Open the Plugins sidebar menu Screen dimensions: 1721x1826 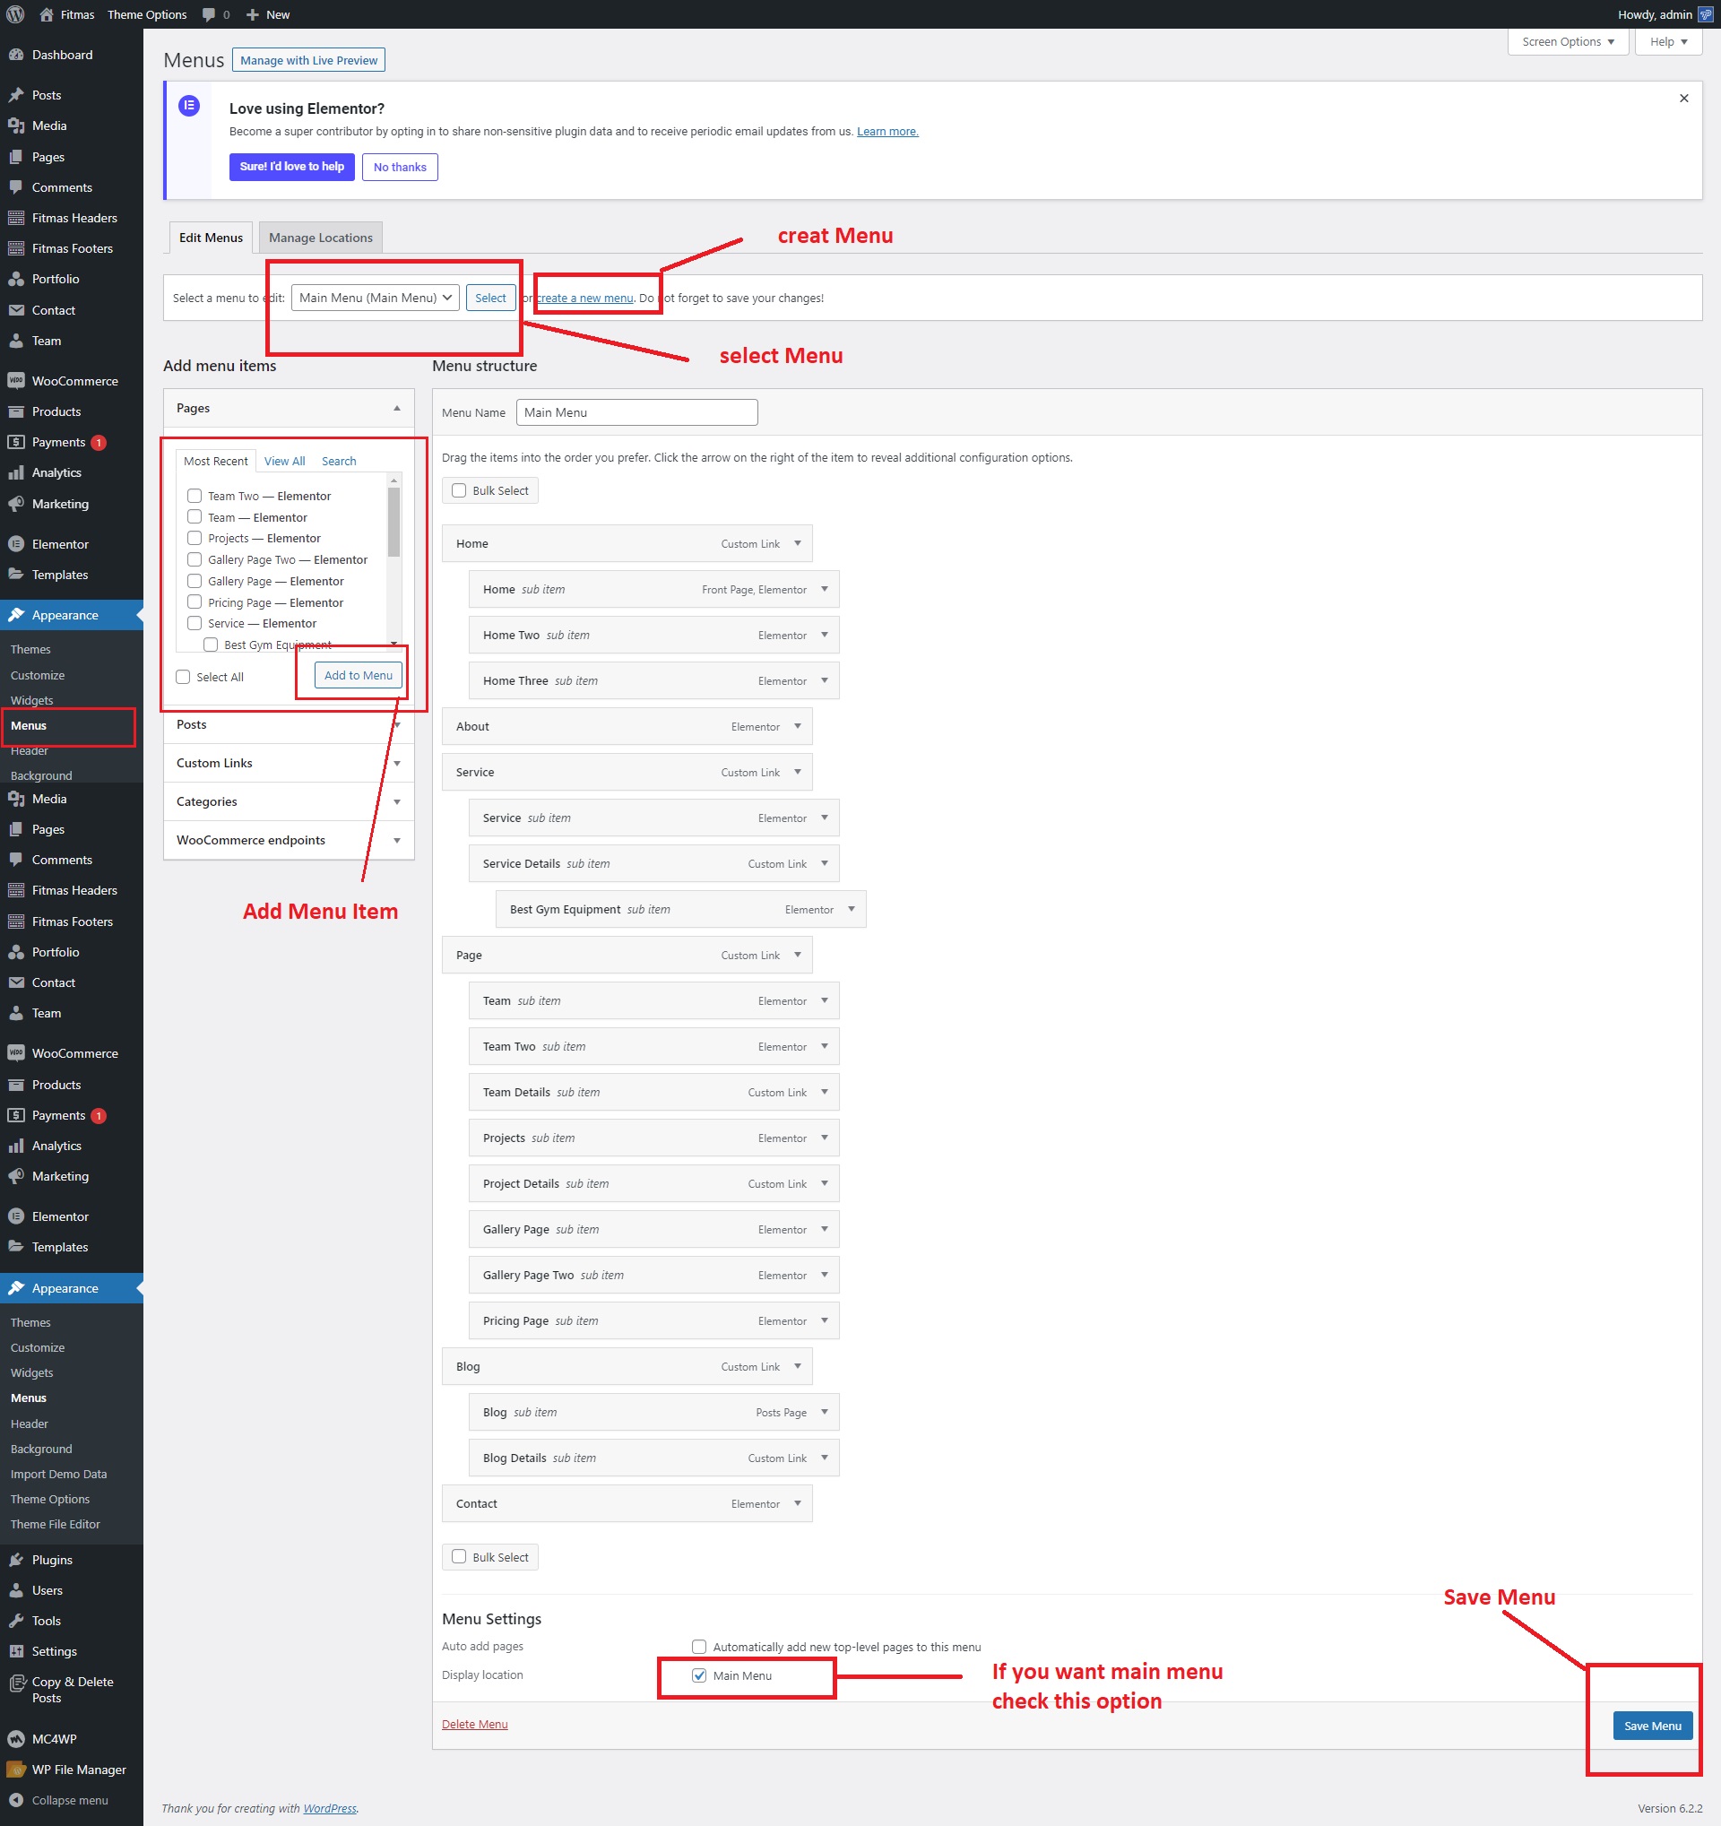(51, 1560)
